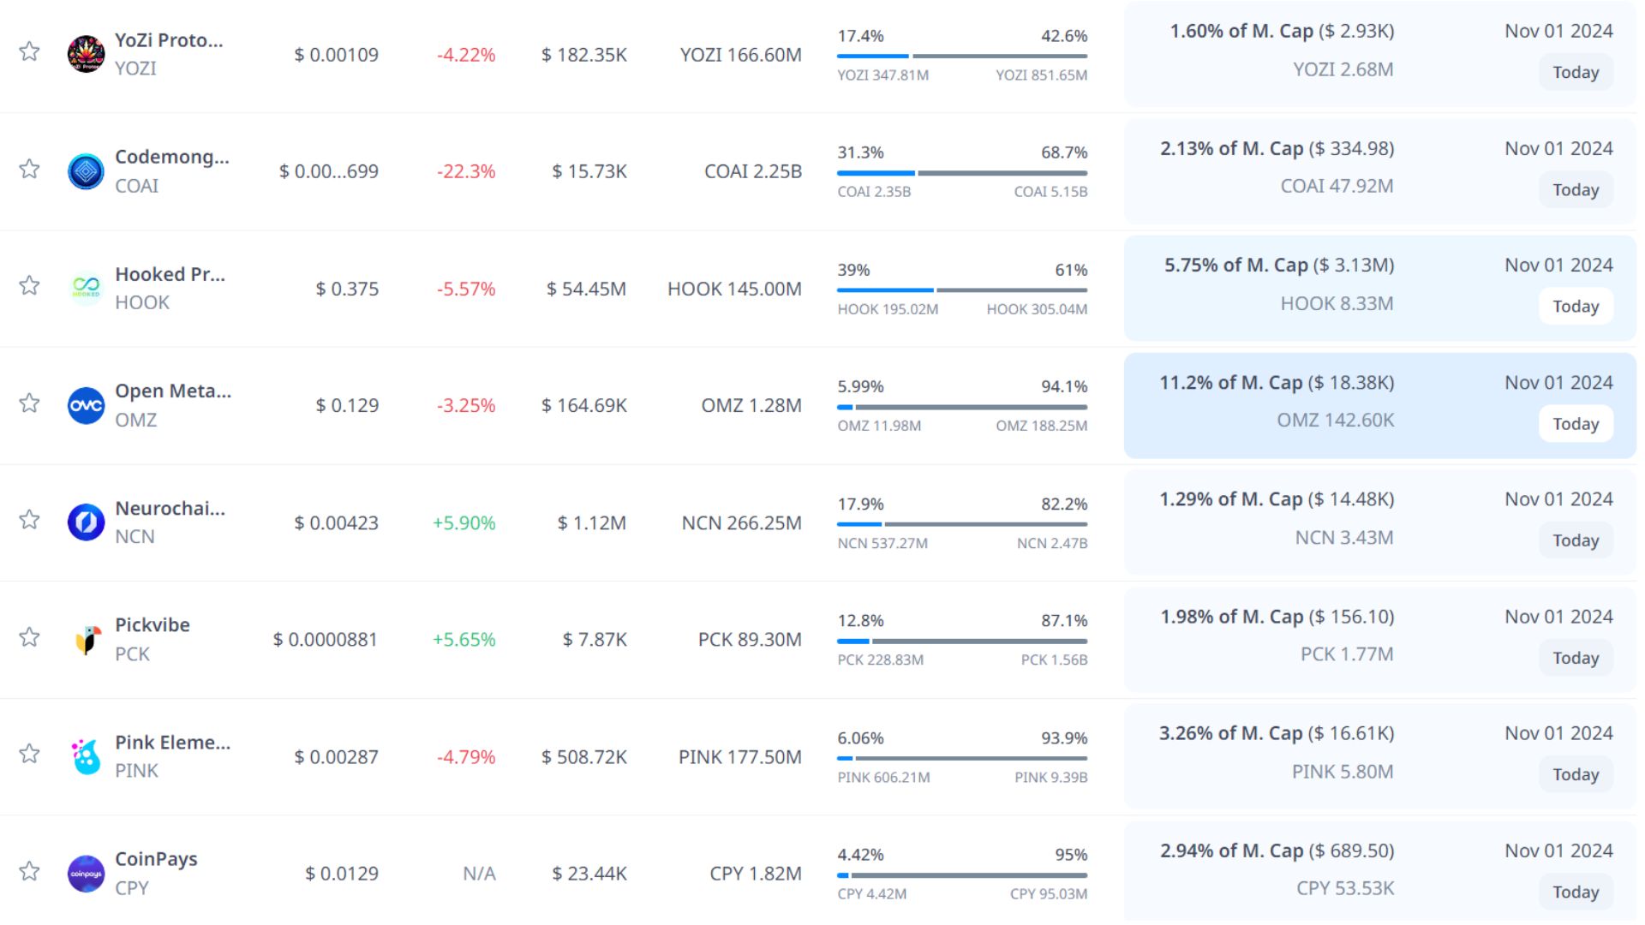
Task: Toggle favorite star for Hooked Protocol
Action: [x=29, y=285]
